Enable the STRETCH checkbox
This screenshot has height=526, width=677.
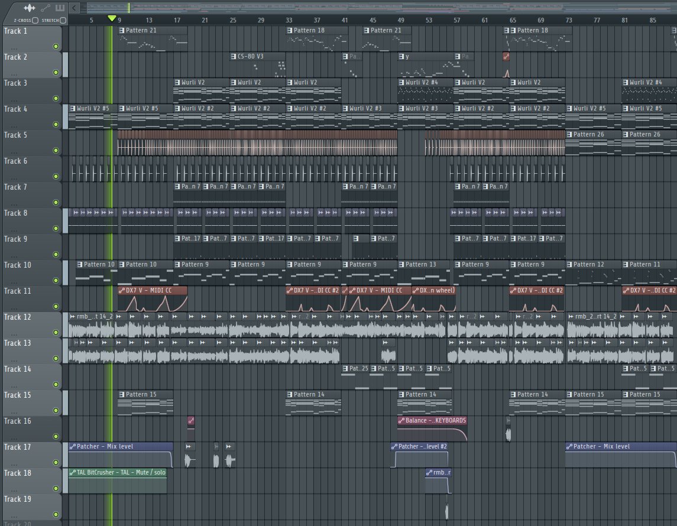click(x=63, y=20)
